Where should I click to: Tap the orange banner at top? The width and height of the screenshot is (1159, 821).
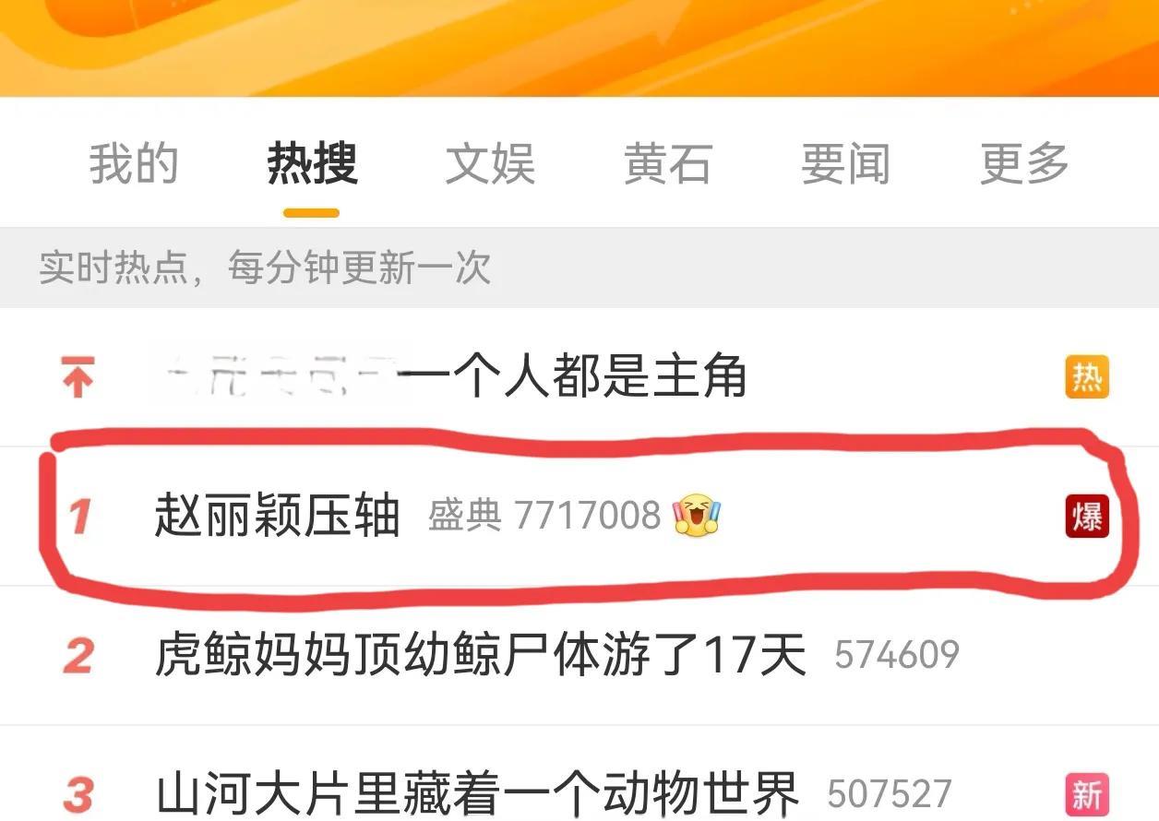click(579, 48)
